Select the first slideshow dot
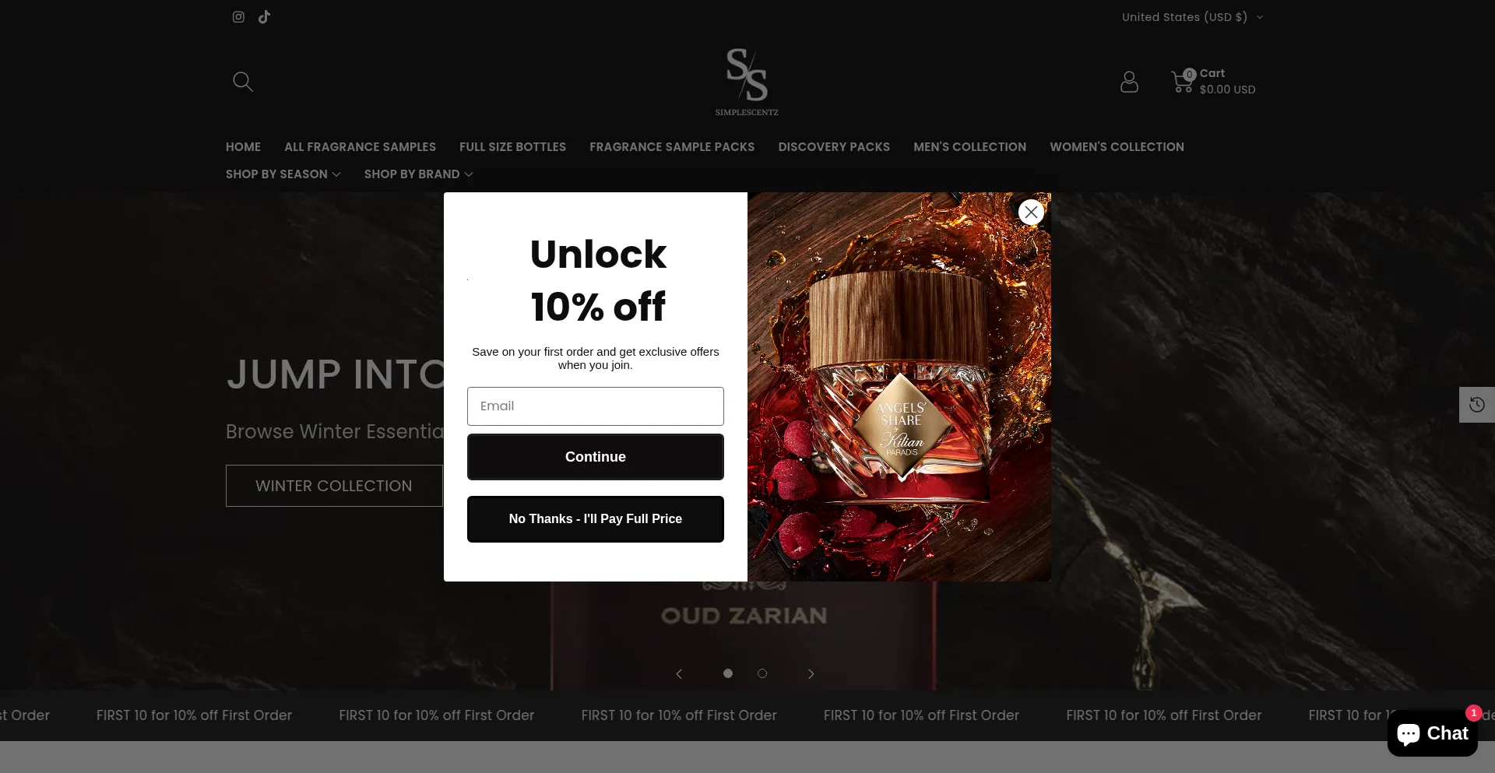The width and height of the screenshot is (1495, 773). pyautogui.click(x=728, y=673)
